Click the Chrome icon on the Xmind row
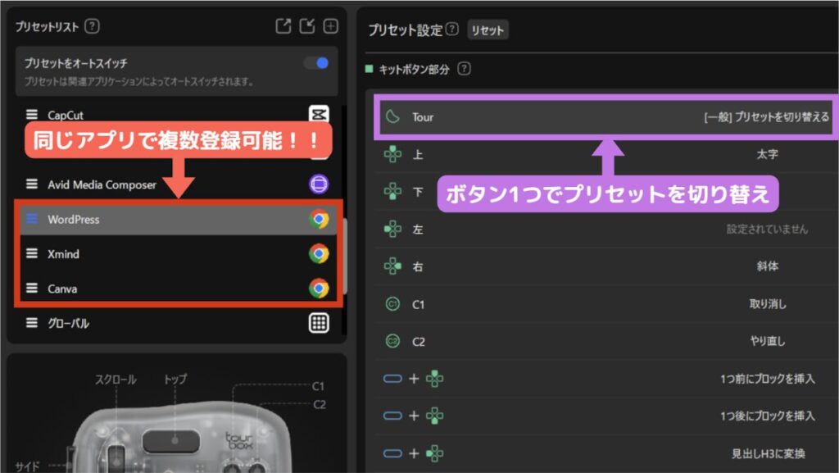The image size is (839, 473). click(x=319, y=254)
